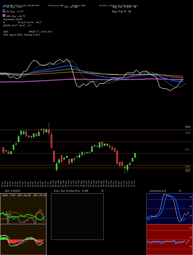Screen dimensions: 193x255
Task: Click the 'ADX: 7.69 +DY: 24.32 -DY: 28.38' header
Action: coord(24,195)
